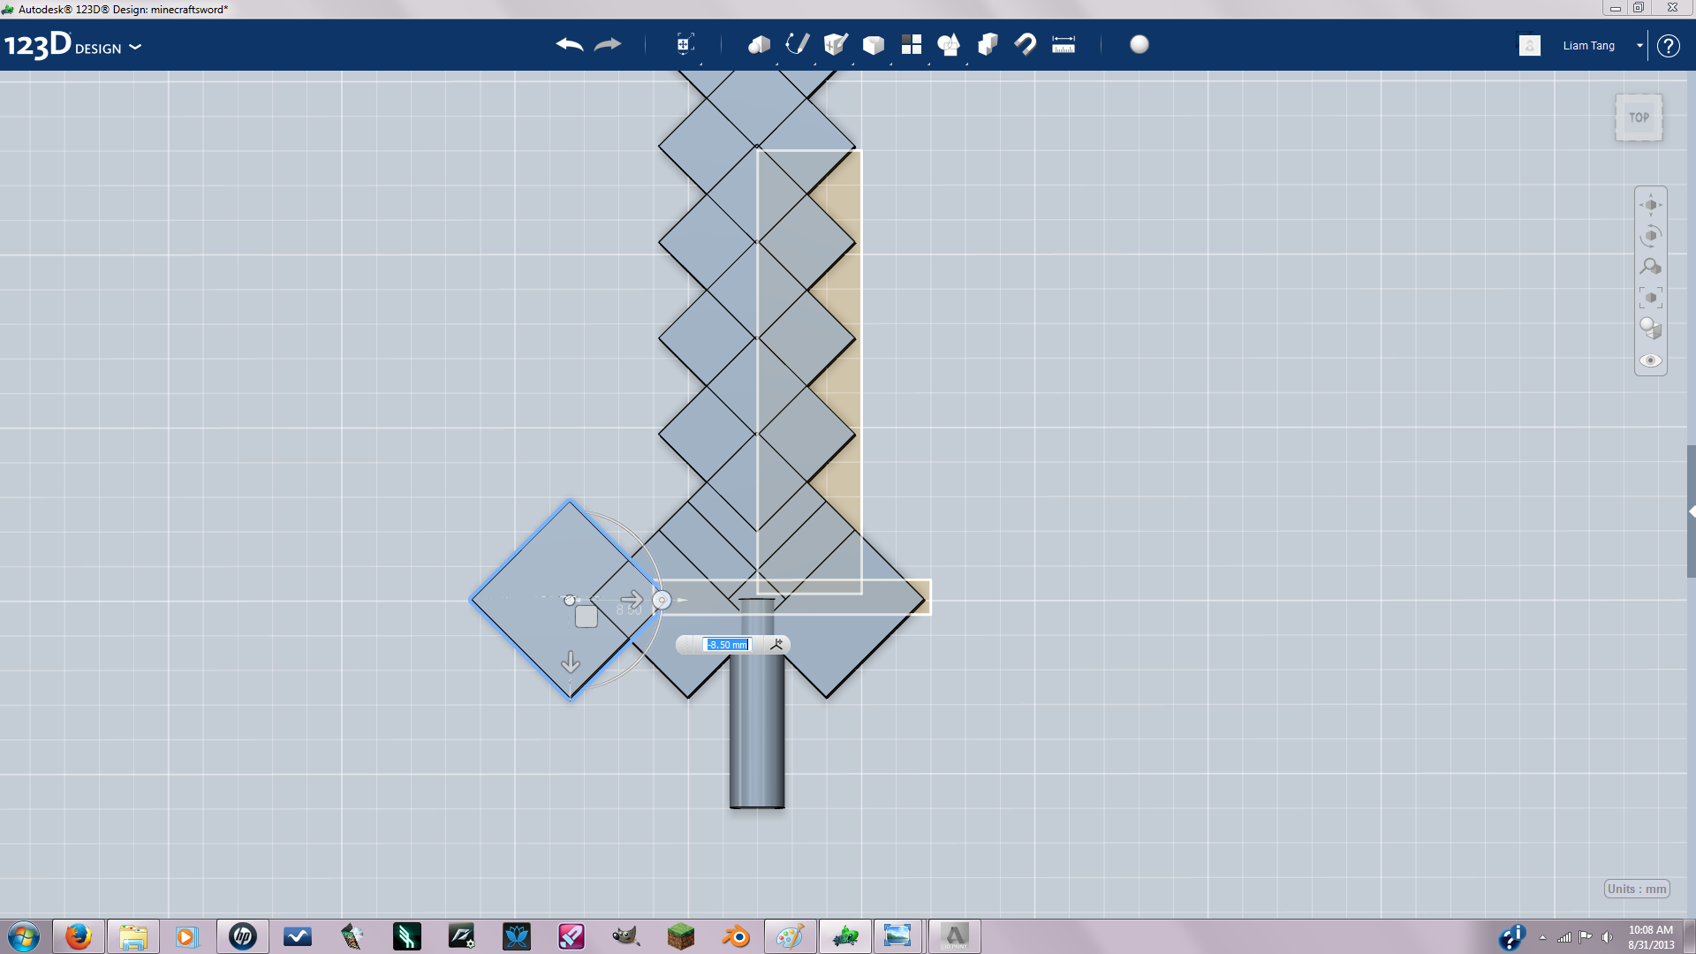Open the Construct tool icon
The image size is (1696, 954).
836,44
